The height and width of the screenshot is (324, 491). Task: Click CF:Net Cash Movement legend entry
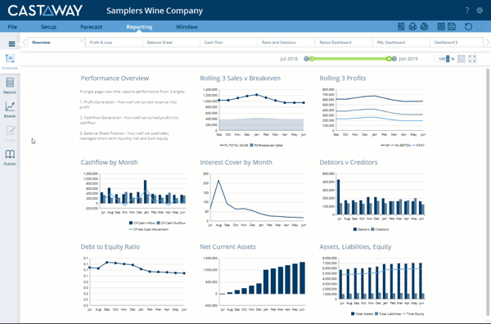(x=148, y=229)
